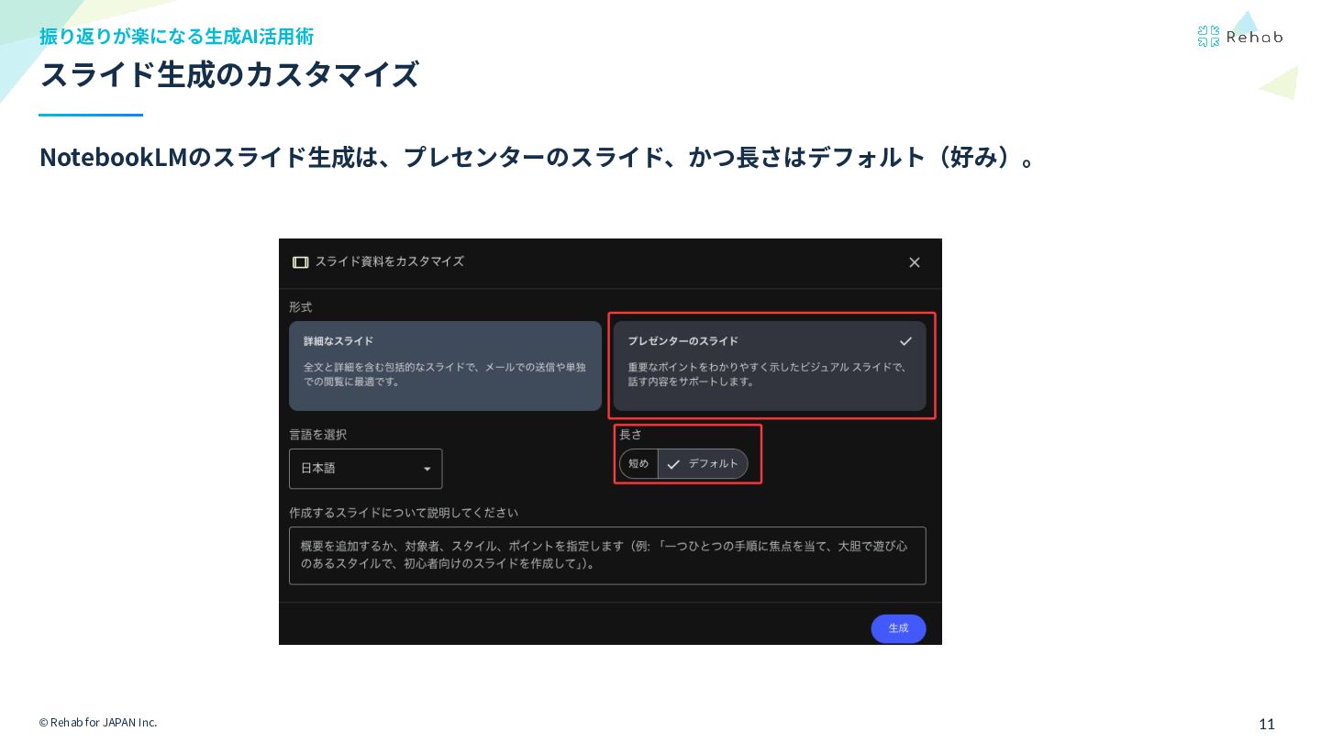
Task: Click the Rehab logo
Action: pyautogui.click(x=1240, y=37)
